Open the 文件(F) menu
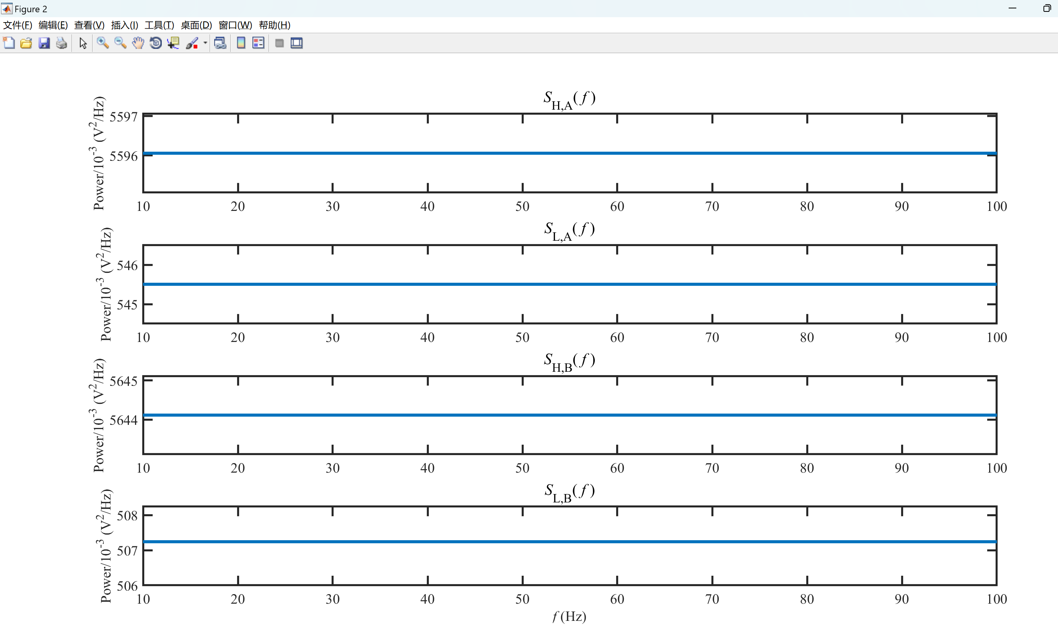Image resolution: width=1058 pixels, height=635 pixels. click(18, 25)
